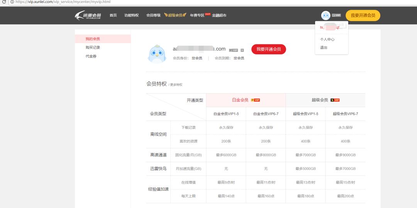Open 功能特权 in the navigation bar
Screen dimensions: 417x208
coord(131,15)
